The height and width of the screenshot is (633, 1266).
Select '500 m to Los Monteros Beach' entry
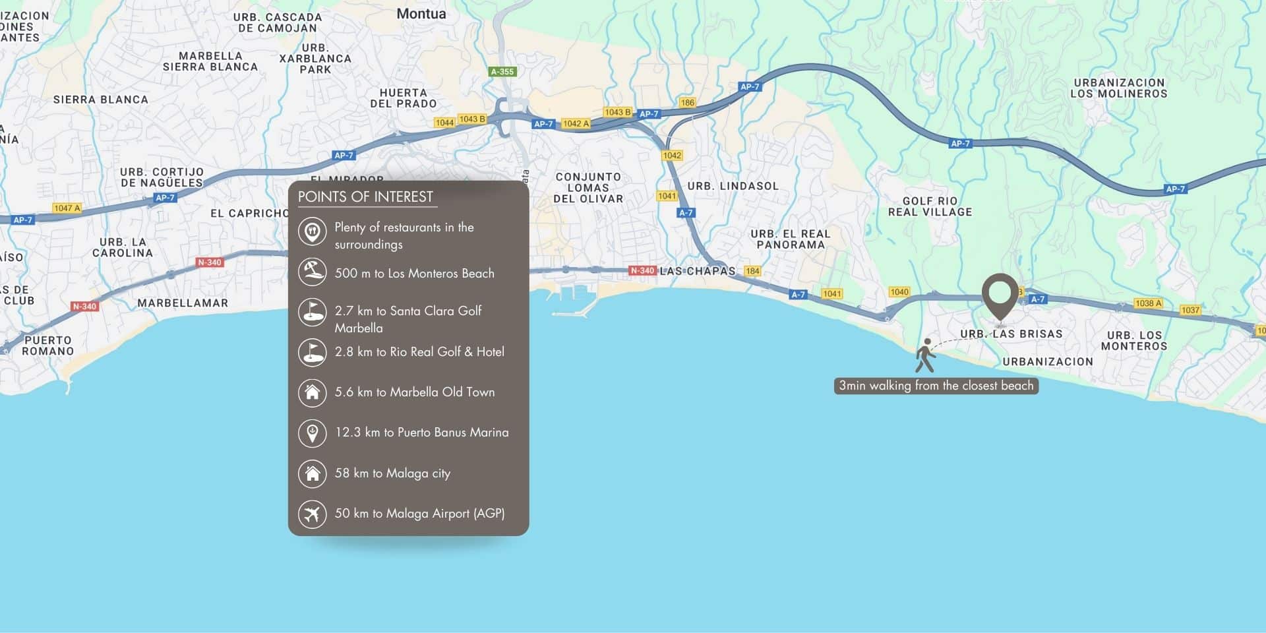click(414, 273)
